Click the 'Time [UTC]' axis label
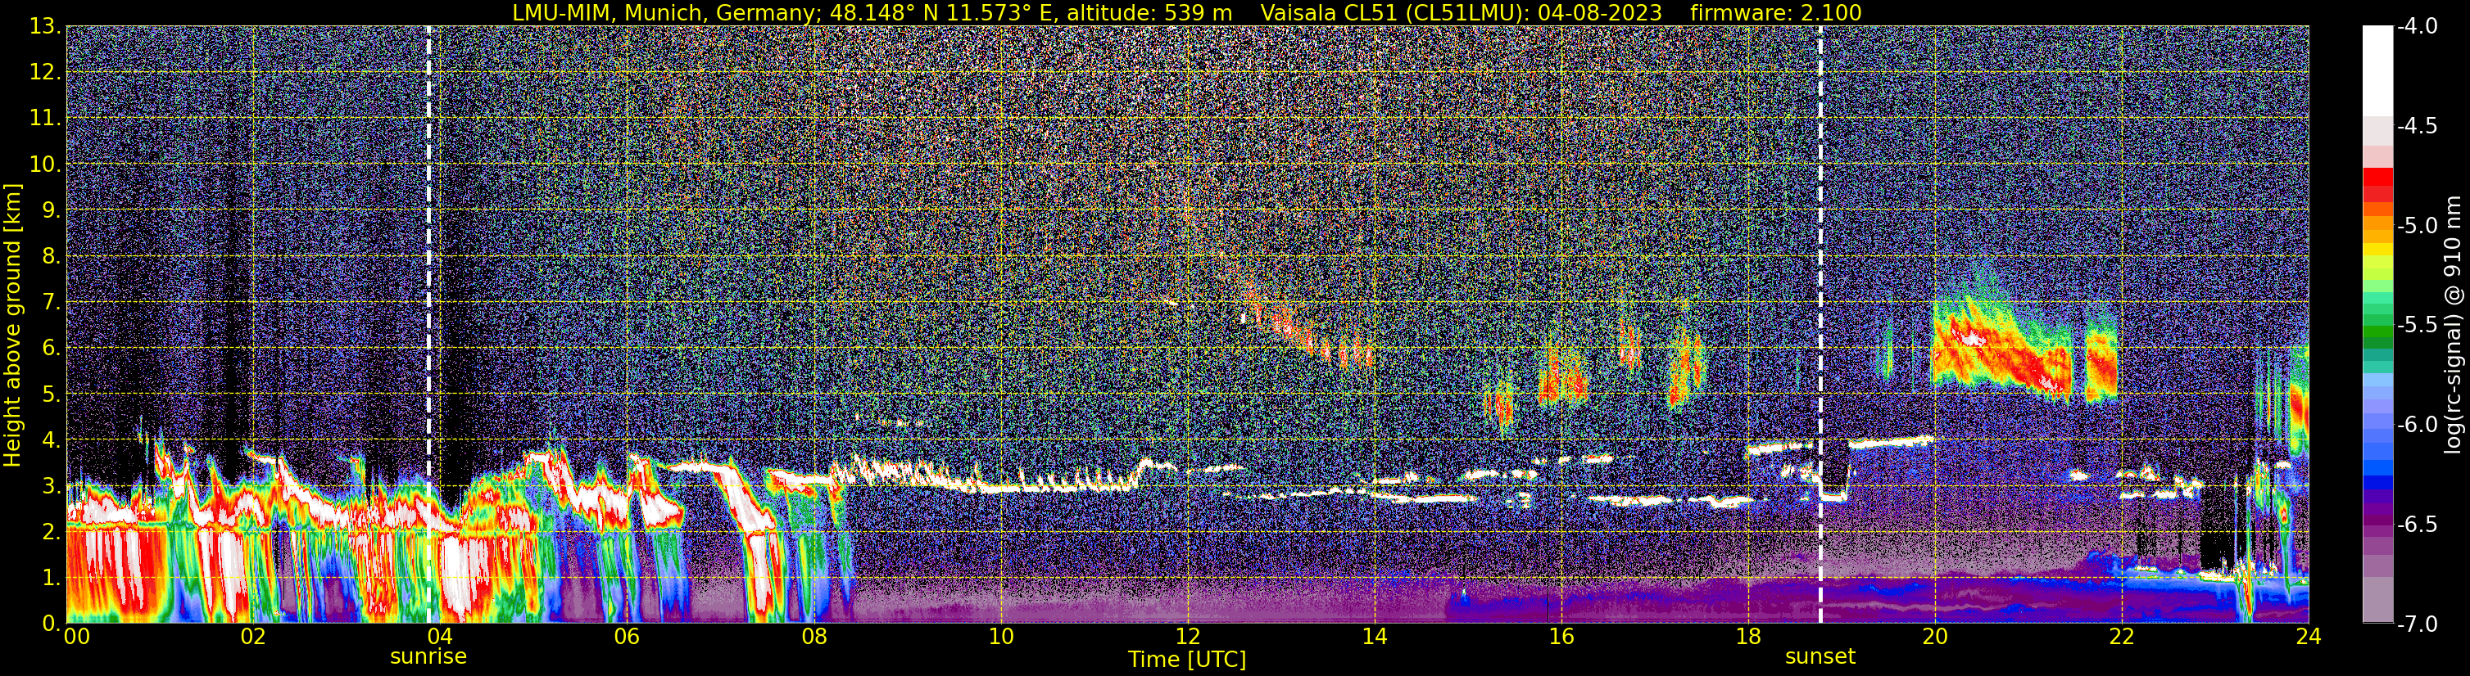This screenshot has height=676, width=2470. 1187,660
